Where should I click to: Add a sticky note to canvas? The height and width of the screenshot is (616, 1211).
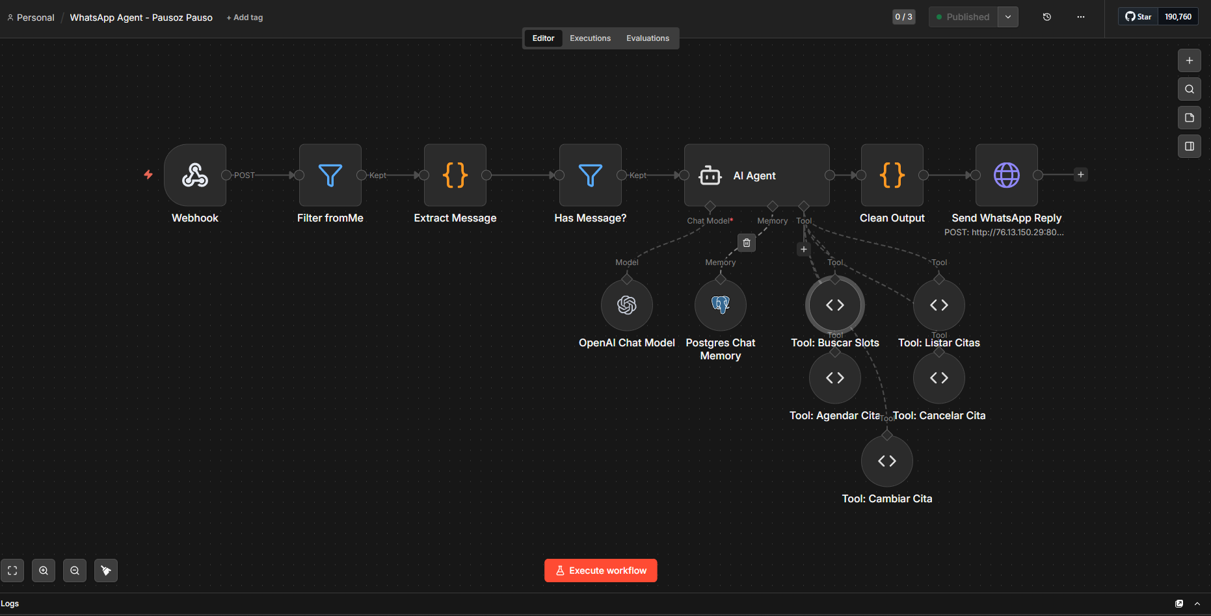tap(1190, 118)
